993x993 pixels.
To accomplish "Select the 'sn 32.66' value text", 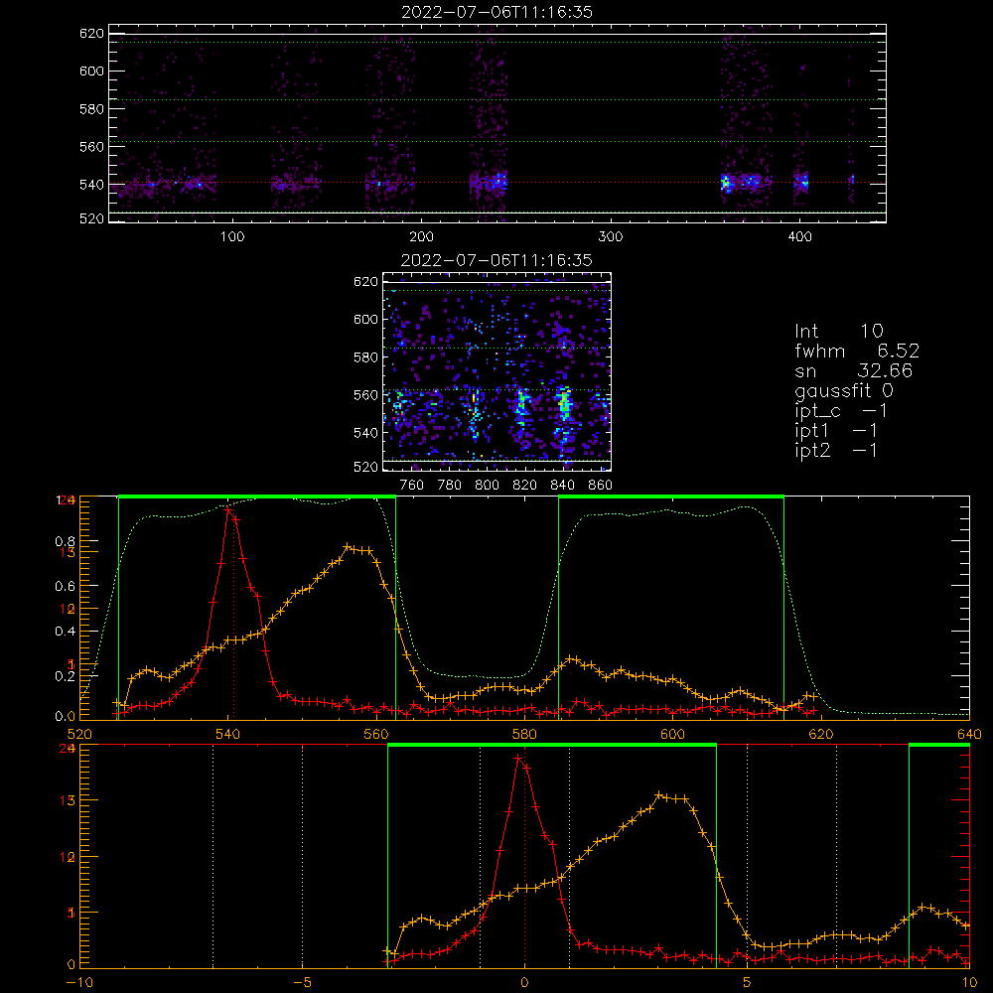I will point(854,370).
